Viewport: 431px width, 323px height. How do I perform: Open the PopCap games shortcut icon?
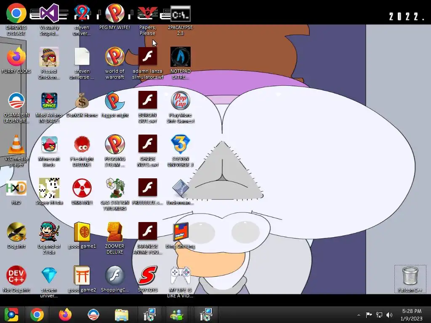[180, 101]
